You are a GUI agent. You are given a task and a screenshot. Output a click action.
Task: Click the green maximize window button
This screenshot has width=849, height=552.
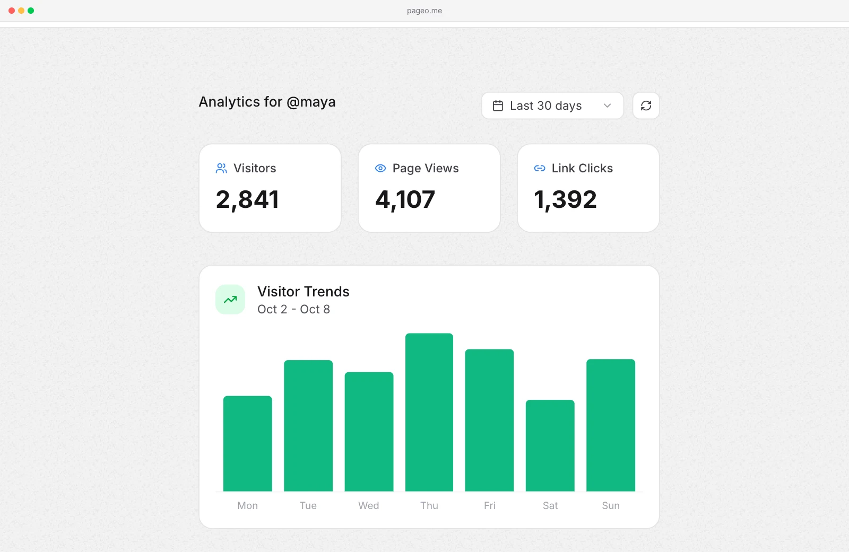click(31, 11)
